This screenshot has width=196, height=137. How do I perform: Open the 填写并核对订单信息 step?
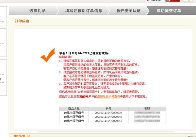click(84, 11)
